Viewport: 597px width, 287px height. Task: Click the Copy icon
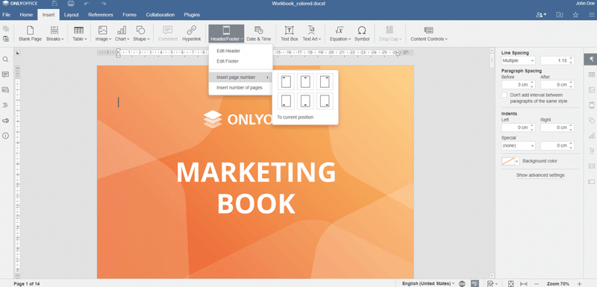6,29
